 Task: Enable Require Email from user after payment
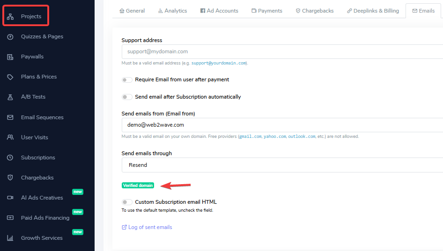[x=127, y=80]
